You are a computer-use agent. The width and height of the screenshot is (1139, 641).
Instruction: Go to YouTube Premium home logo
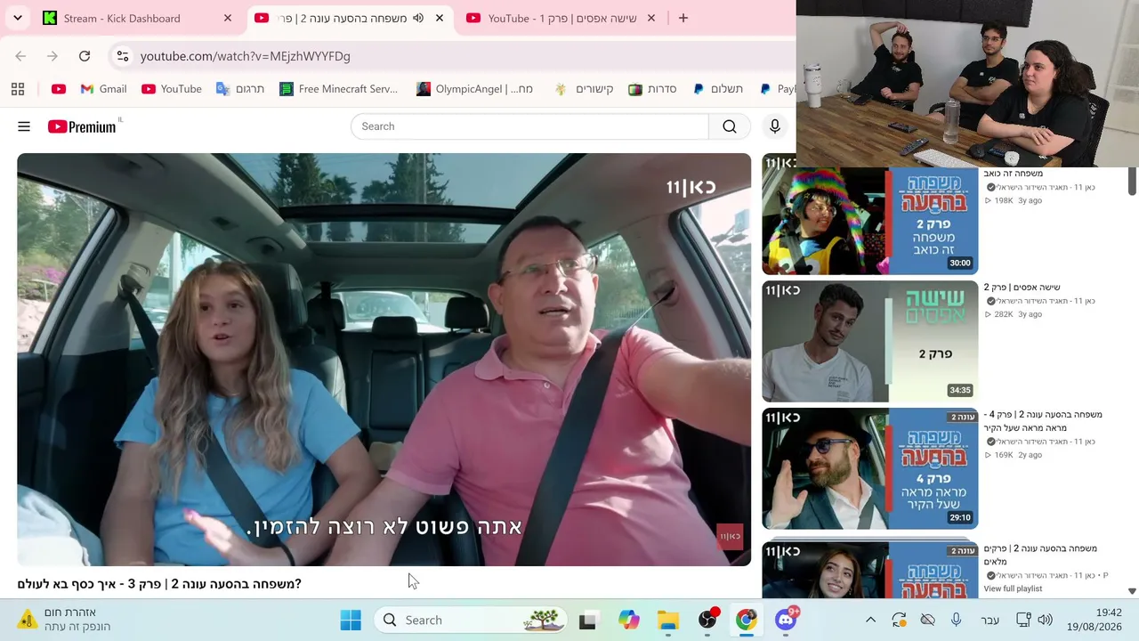82,126
